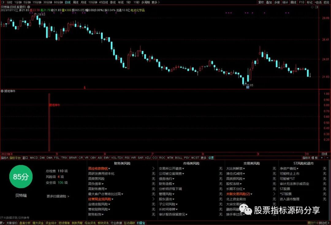
Task: Open the arrow beside 高应收款隐忧
Action: [154, 169]
